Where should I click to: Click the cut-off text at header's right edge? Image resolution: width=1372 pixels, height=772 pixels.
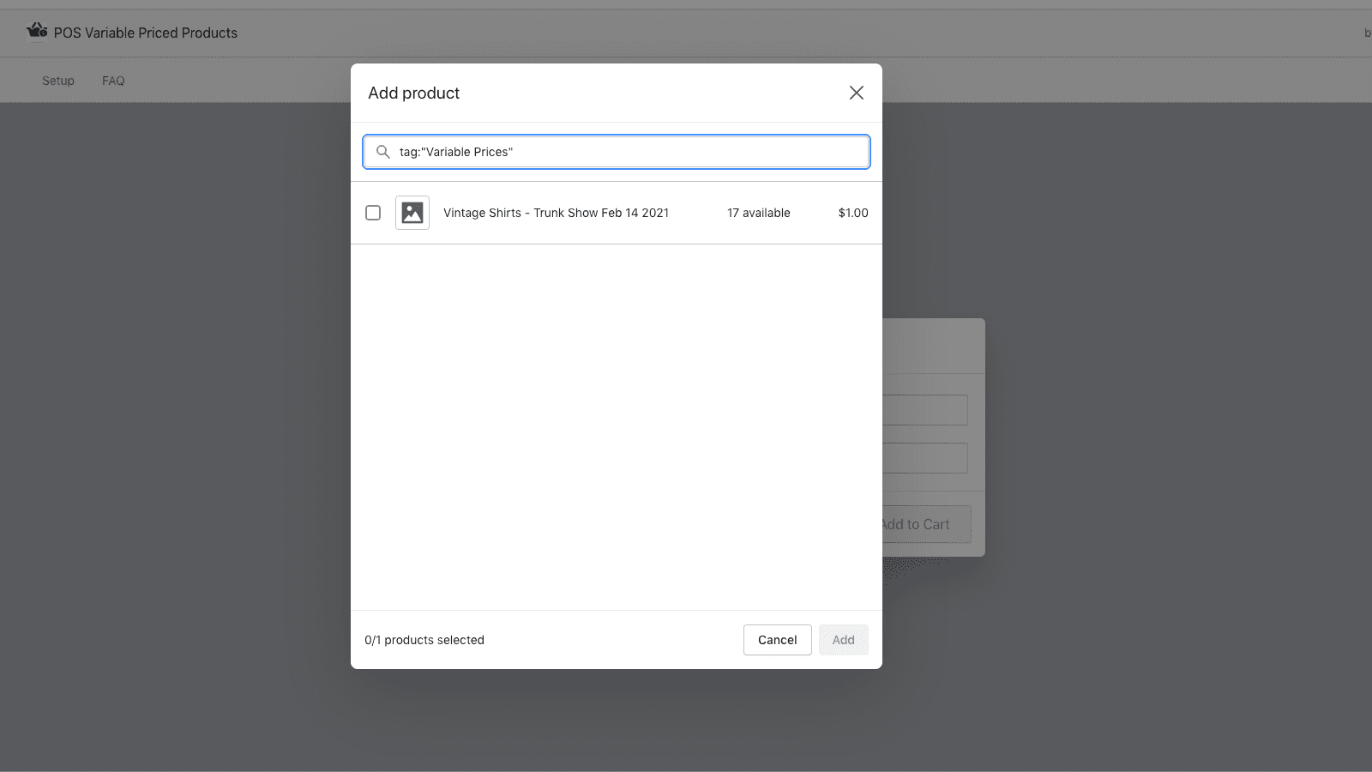1367,33
